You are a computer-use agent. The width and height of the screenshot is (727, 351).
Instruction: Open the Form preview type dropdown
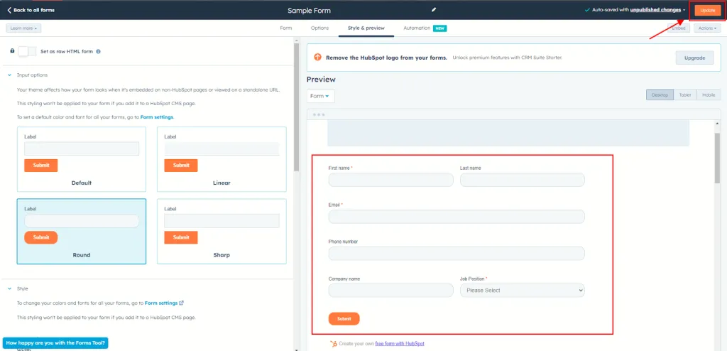coord(320,96)
